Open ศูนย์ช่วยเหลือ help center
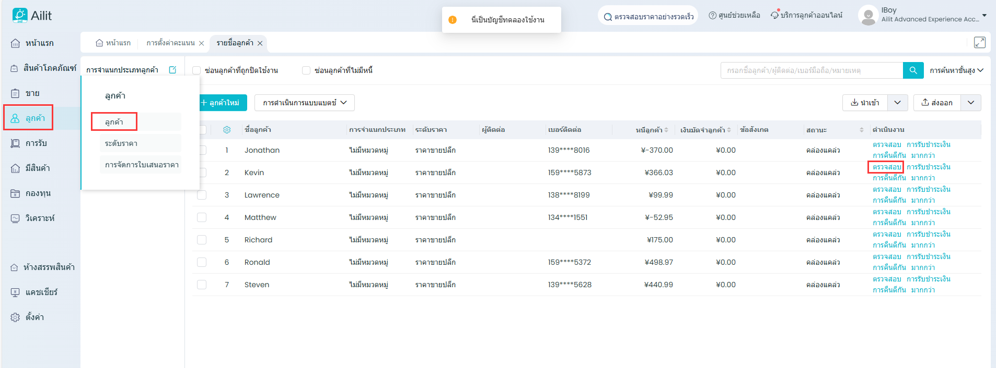996x368 pixels. pos(734,16)
